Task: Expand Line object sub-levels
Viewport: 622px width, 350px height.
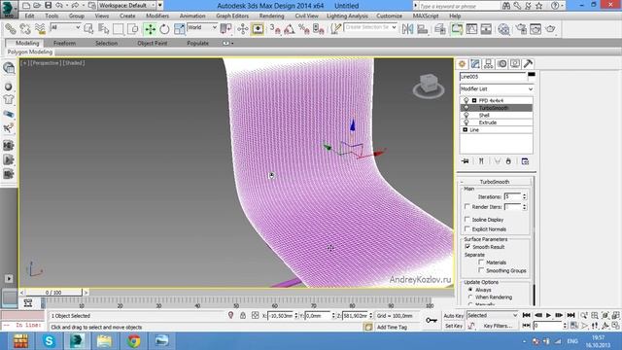Action: [x=466, y=129]
